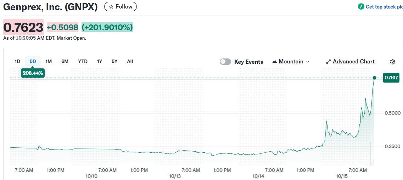This screenshot has width=403, height=180.
Task: Click the 208.44% change badge
Action: tap(33, 73)
